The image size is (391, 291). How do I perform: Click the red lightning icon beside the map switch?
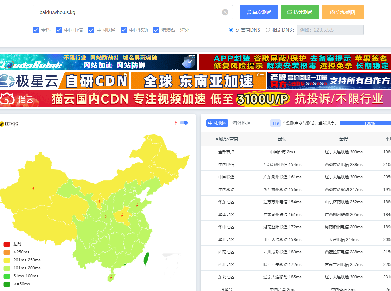[176, 123]
